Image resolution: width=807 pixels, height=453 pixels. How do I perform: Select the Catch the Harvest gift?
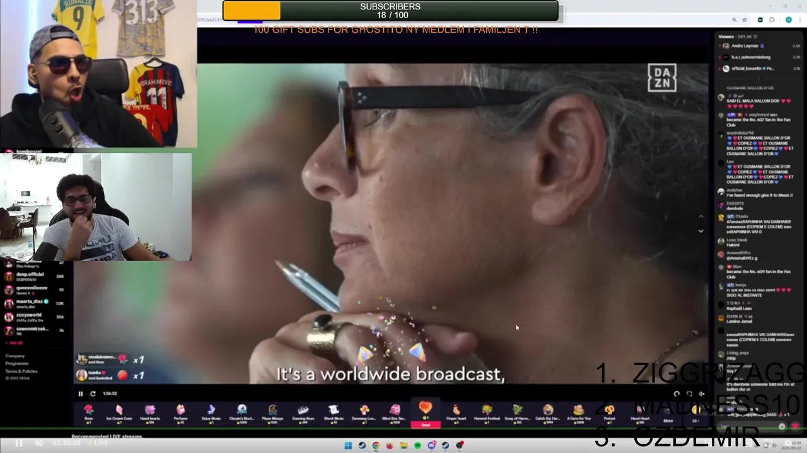pyautogui.click(x=548, y=413)
